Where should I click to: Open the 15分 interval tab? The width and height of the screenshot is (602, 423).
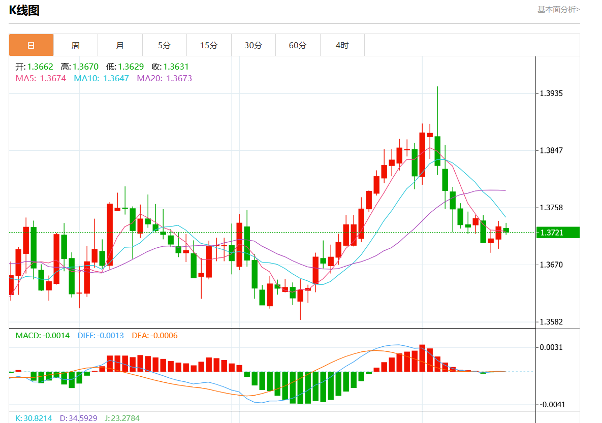[x=209, y=45]
